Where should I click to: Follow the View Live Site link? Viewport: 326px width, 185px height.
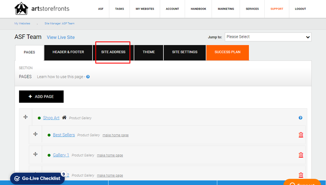pos(61,37)
